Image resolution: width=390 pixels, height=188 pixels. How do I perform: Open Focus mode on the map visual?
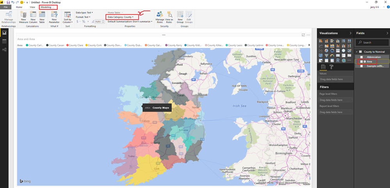(303, 35)
